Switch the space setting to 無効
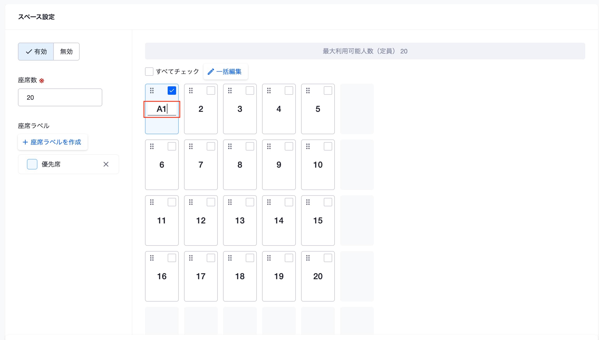Viewport: 599px width, 340px height. point(66,52)
